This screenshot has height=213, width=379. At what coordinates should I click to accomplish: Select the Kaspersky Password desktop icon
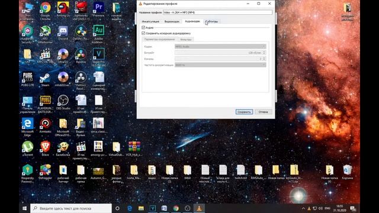point(27,173)
